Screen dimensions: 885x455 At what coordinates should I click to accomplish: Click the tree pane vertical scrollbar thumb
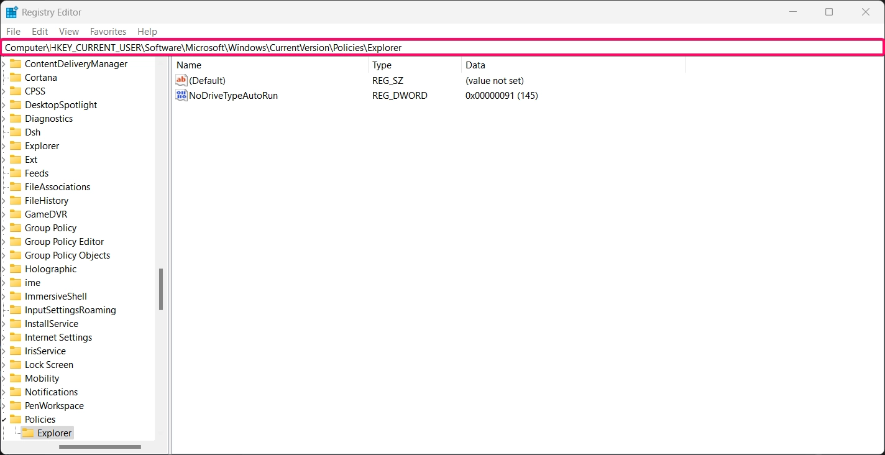(161, 289)
